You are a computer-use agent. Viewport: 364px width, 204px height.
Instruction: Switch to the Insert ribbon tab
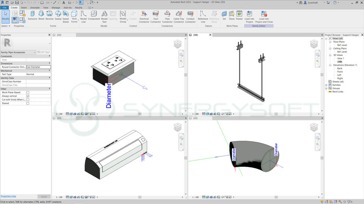tap(24, 7)
